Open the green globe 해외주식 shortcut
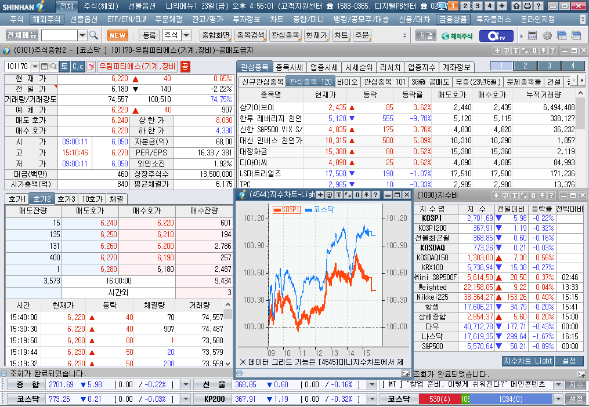Image resolution: width=589 pixels, height=407 pixels. [457, 36]
